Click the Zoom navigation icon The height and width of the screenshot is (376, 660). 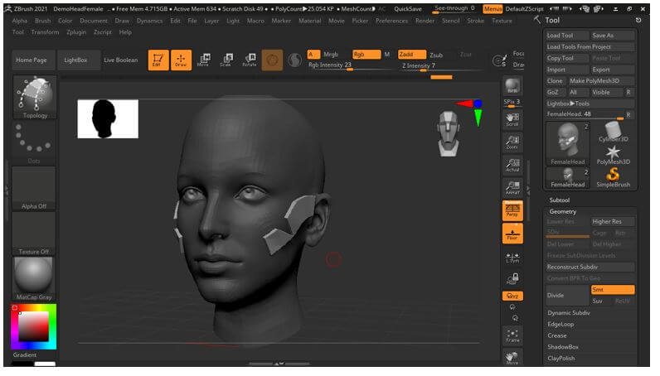point(512,142)
